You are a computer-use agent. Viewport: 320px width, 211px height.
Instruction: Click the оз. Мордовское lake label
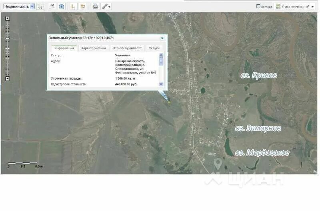pyautogui.click(x=262, y=153)
